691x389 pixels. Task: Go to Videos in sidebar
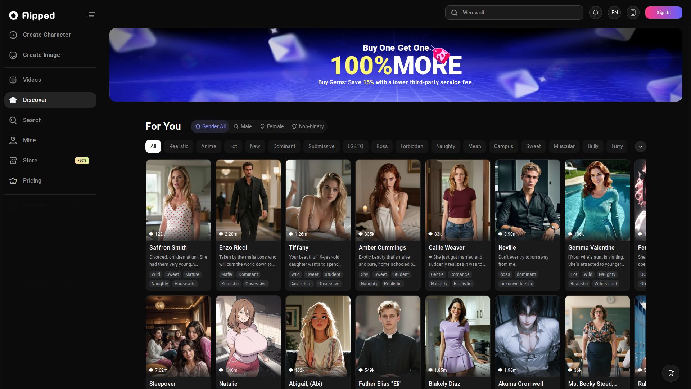tap(50, 80)
